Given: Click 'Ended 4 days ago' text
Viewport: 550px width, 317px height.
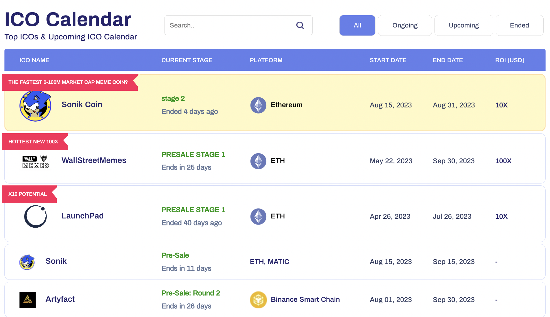Looking at the screenshot, I should (x=190, y=112).
